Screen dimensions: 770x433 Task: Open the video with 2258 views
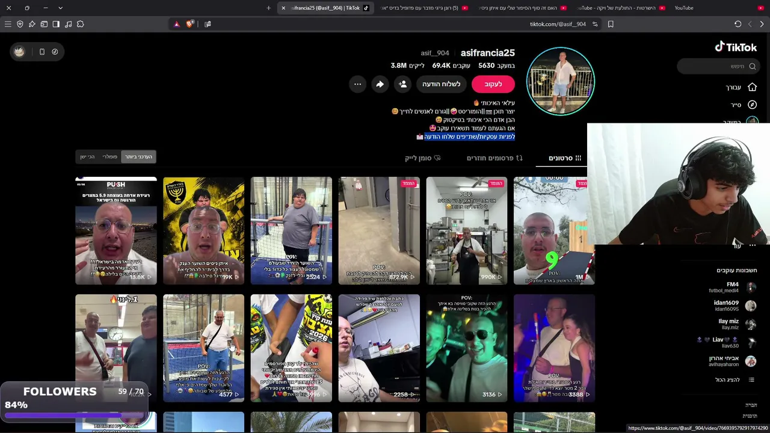(379, 348)
